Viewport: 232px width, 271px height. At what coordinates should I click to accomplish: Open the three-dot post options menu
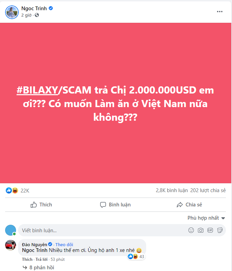pos(219,12)
